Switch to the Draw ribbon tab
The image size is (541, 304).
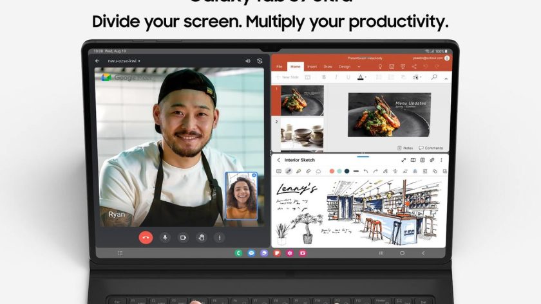pos(328,67)
